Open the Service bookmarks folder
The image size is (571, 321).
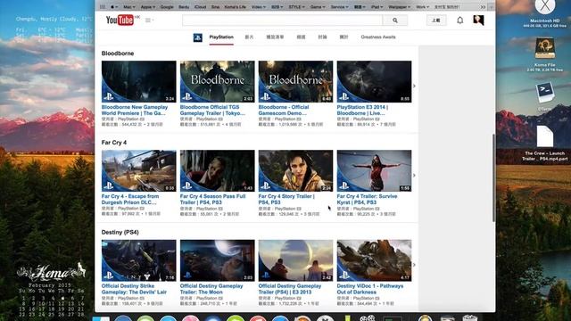(339, 7)
